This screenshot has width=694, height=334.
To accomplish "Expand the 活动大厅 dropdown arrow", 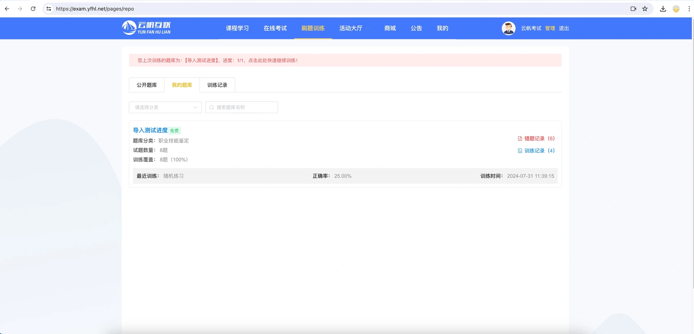I will click(368, 28).
